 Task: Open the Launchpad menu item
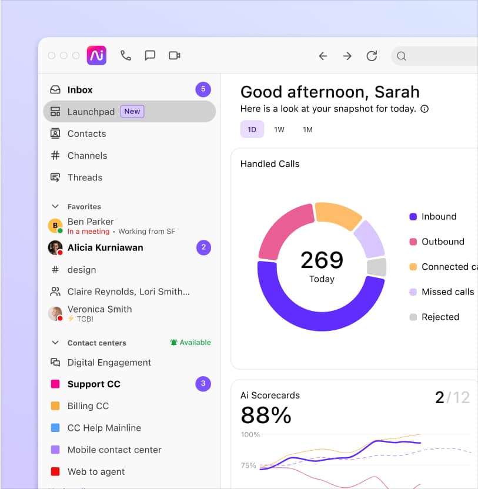[91, 111]
